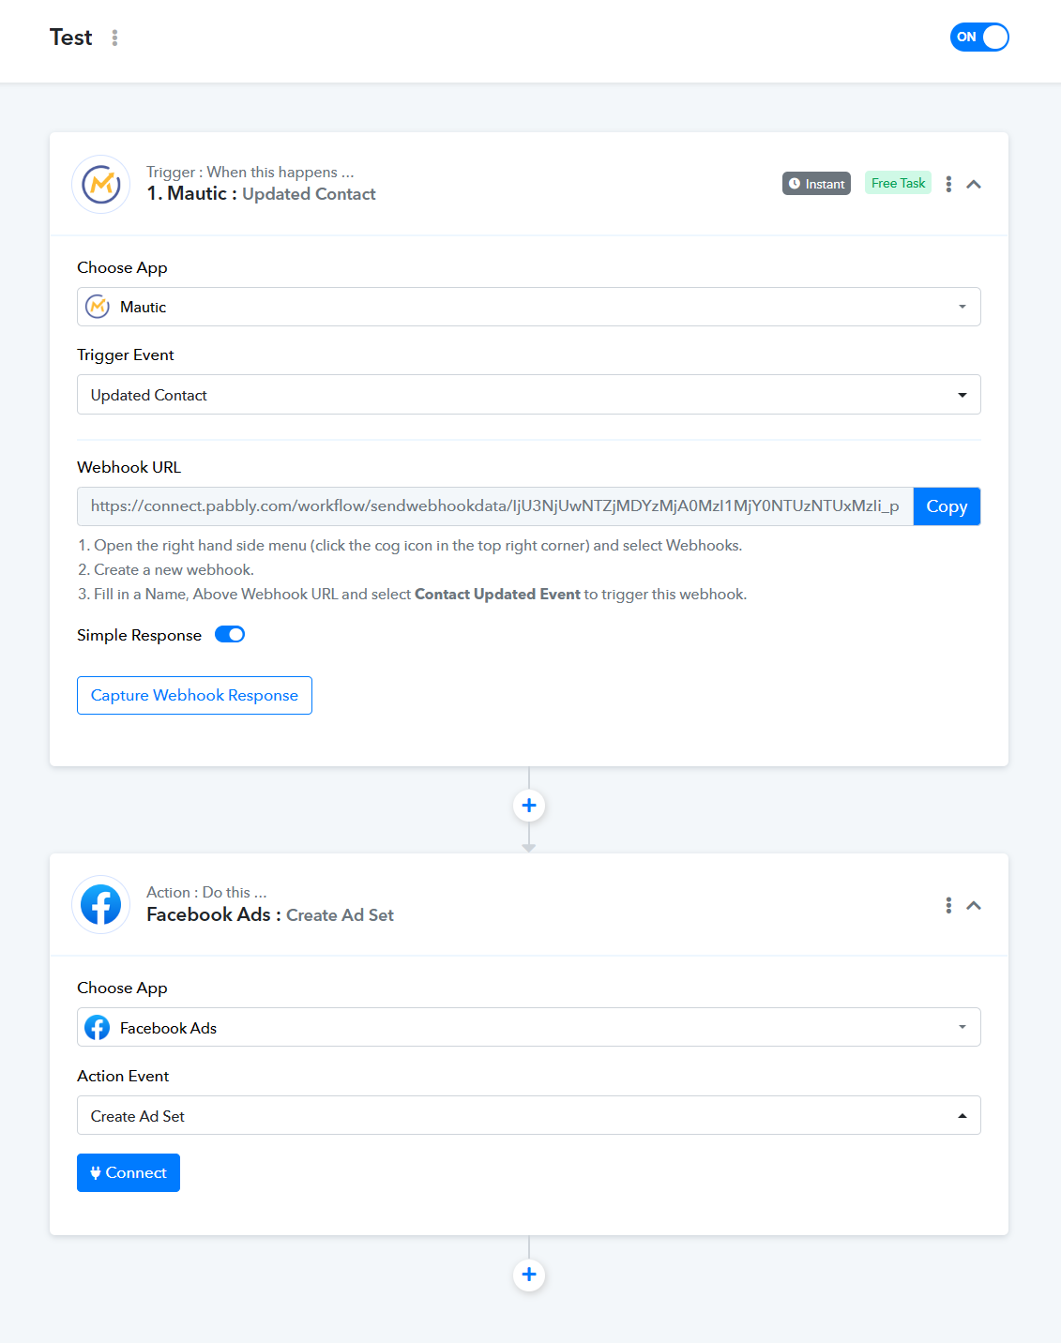Open the Mautic Choose App dropdown

529,307
